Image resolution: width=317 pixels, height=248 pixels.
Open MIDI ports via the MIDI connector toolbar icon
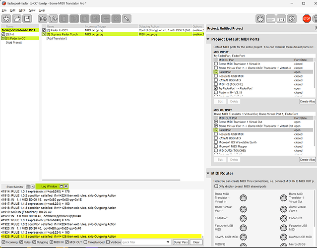click(x=260, y=19)
